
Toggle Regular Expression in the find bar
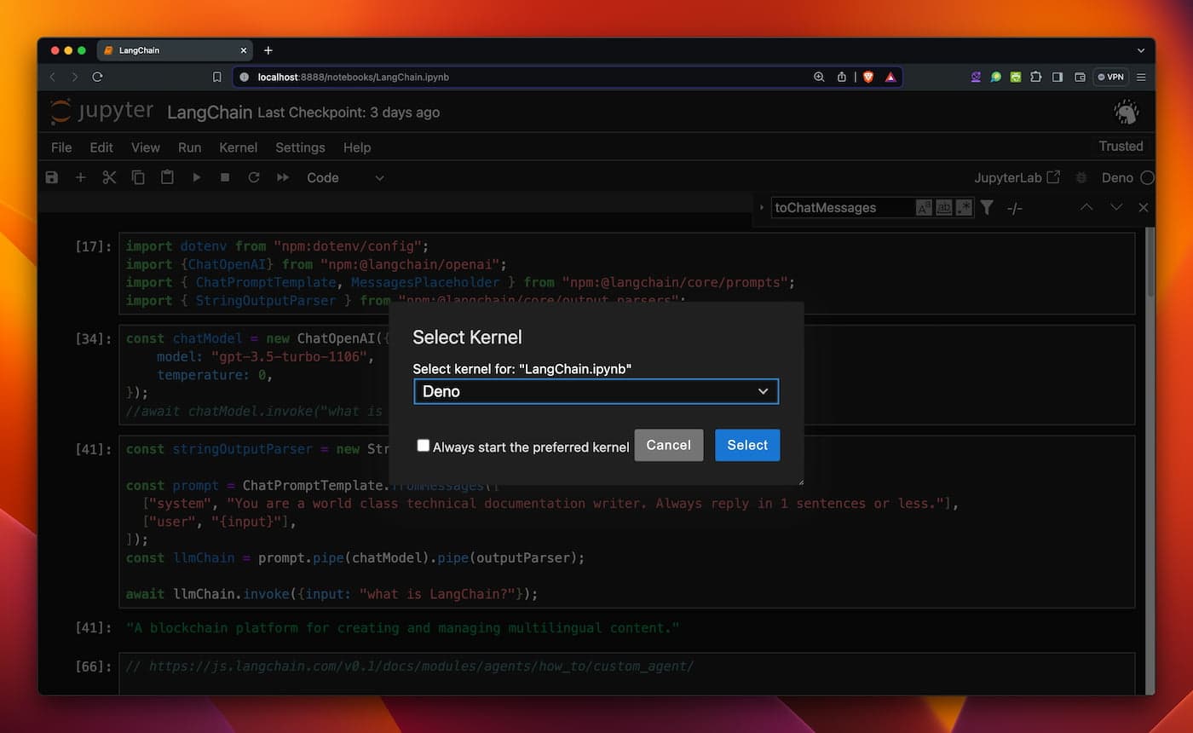[x=964, y=207]
